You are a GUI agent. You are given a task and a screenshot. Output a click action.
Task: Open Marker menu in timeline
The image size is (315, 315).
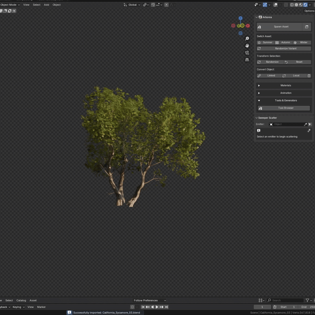coord(41,307)
